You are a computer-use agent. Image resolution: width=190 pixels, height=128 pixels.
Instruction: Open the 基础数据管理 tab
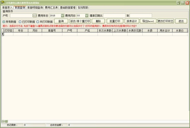pyautogui.click(x=68, y=8)
